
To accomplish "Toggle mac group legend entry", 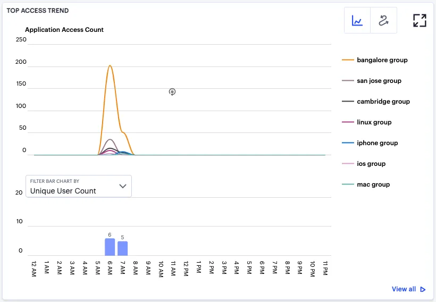I will (x=366, y=184).
